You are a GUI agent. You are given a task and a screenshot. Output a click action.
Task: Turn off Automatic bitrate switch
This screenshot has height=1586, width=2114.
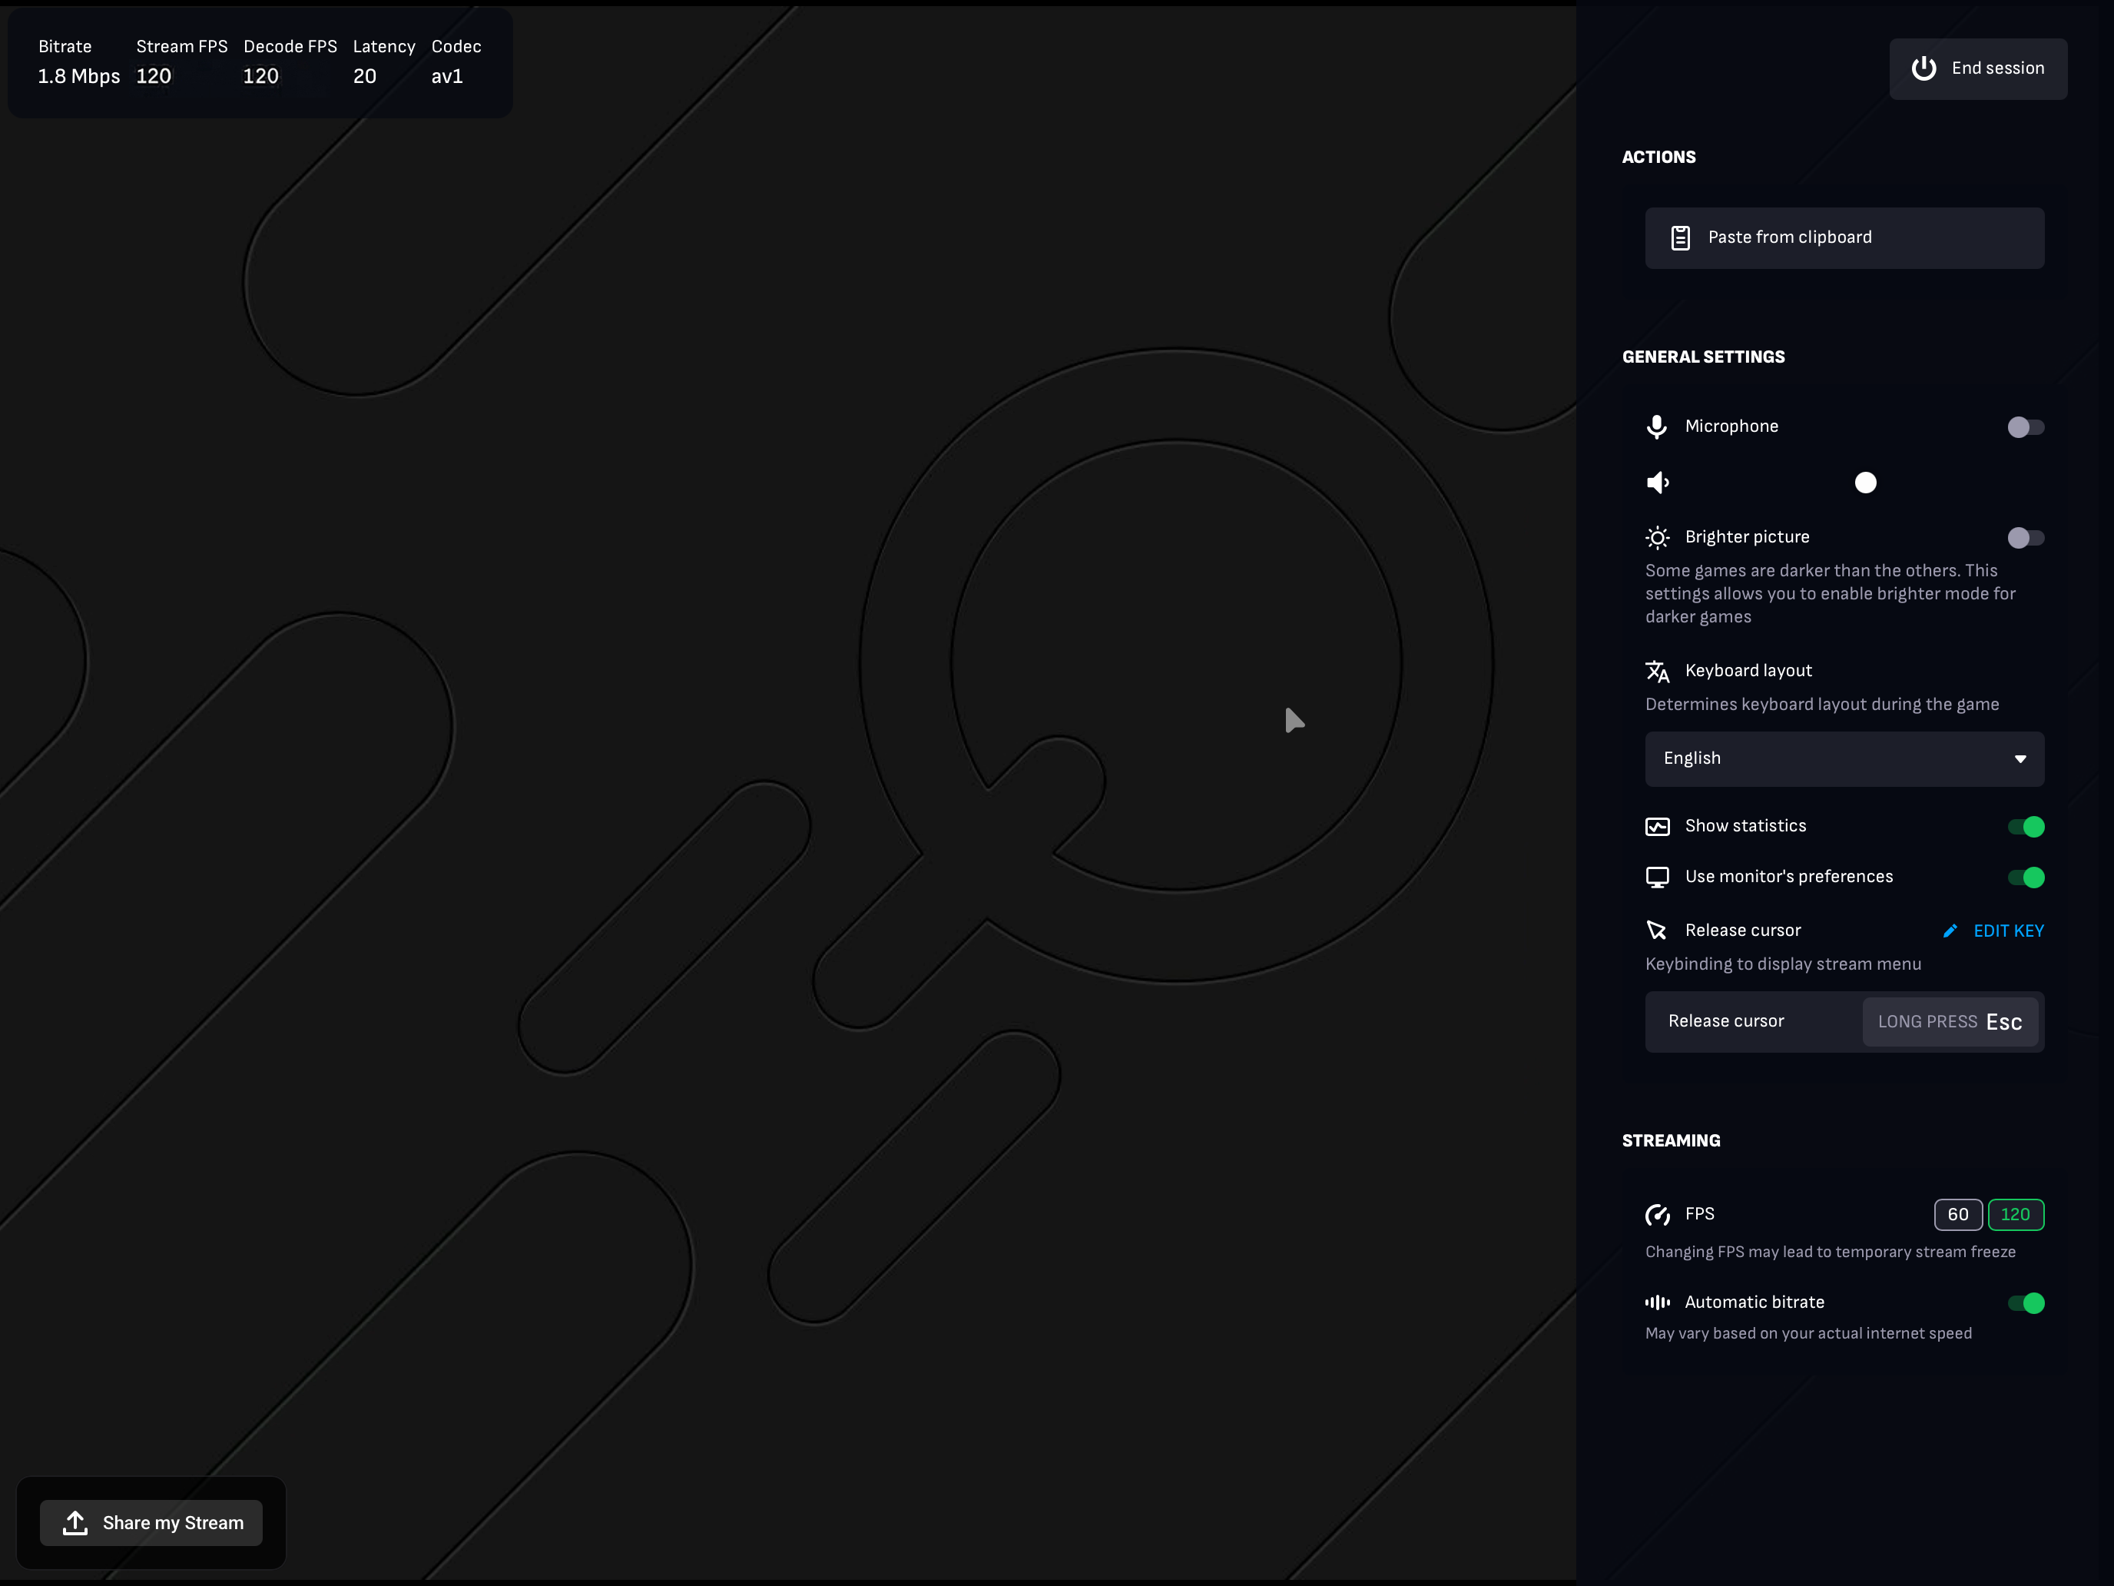[x=2025, y=1303]
